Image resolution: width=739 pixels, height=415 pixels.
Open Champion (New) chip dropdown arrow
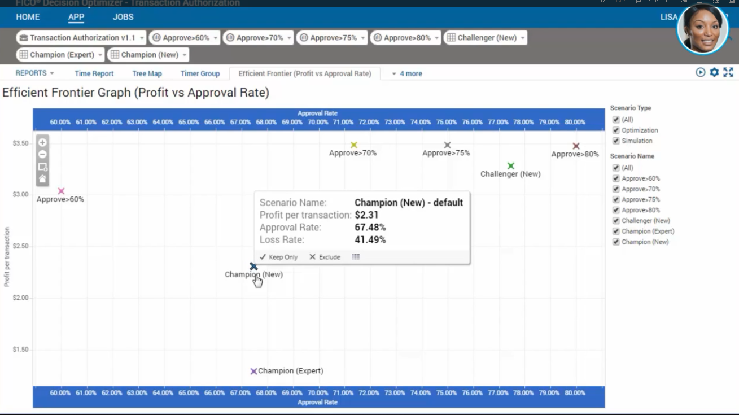pos(185,55)
